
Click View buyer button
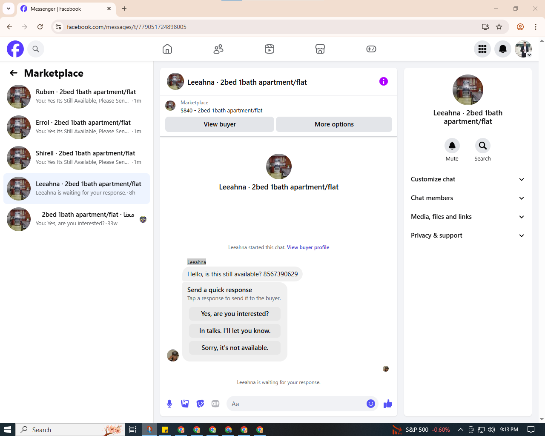220,124
